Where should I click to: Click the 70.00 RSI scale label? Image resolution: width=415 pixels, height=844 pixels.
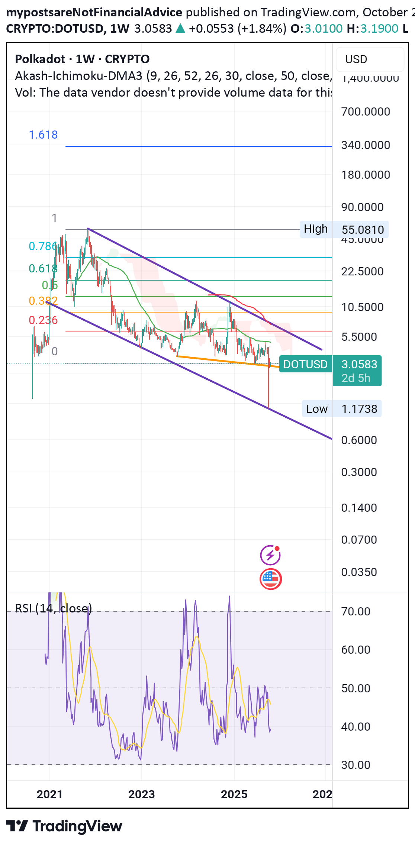tap(356, 611)
